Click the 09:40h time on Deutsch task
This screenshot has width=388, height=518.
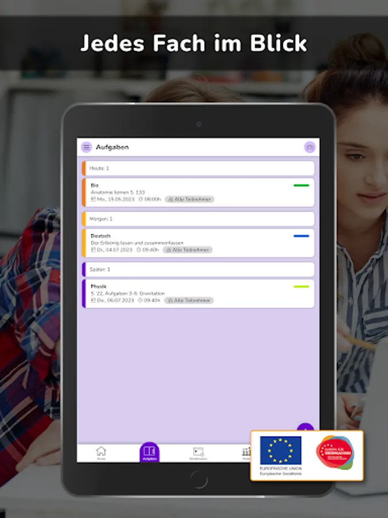click(148, 250)
